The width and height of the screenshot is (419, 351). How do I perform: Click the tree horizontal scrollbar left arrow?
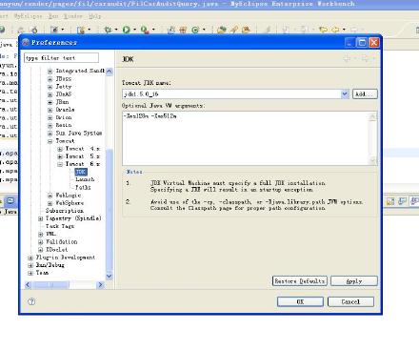pyautogui.click(x=28, y=285)
